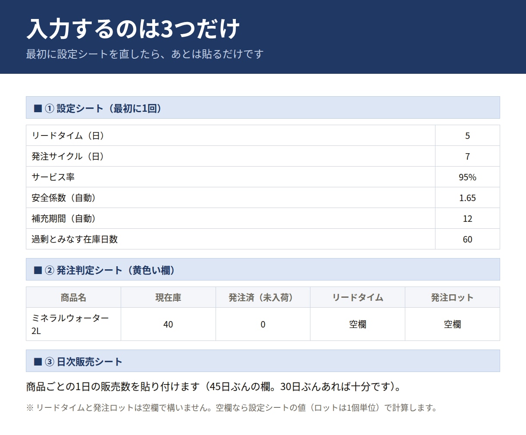Select the 95% service rate value

click(x=467, y=177)
